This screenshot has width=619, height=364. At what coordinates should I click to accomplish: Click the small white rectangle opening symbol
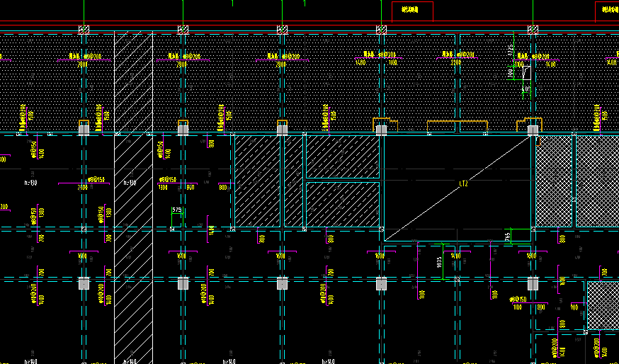click(527, 73)
